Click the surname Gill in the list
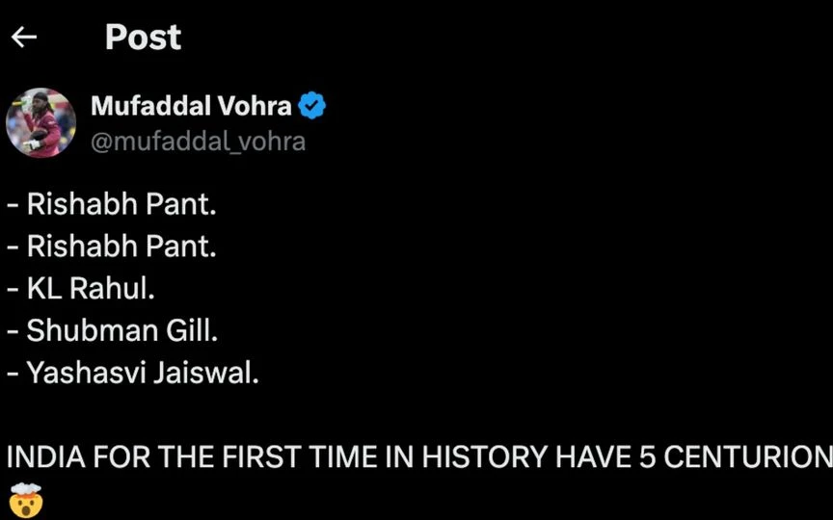Viewport: 833px width, 520px height. [x=192, y=330]
